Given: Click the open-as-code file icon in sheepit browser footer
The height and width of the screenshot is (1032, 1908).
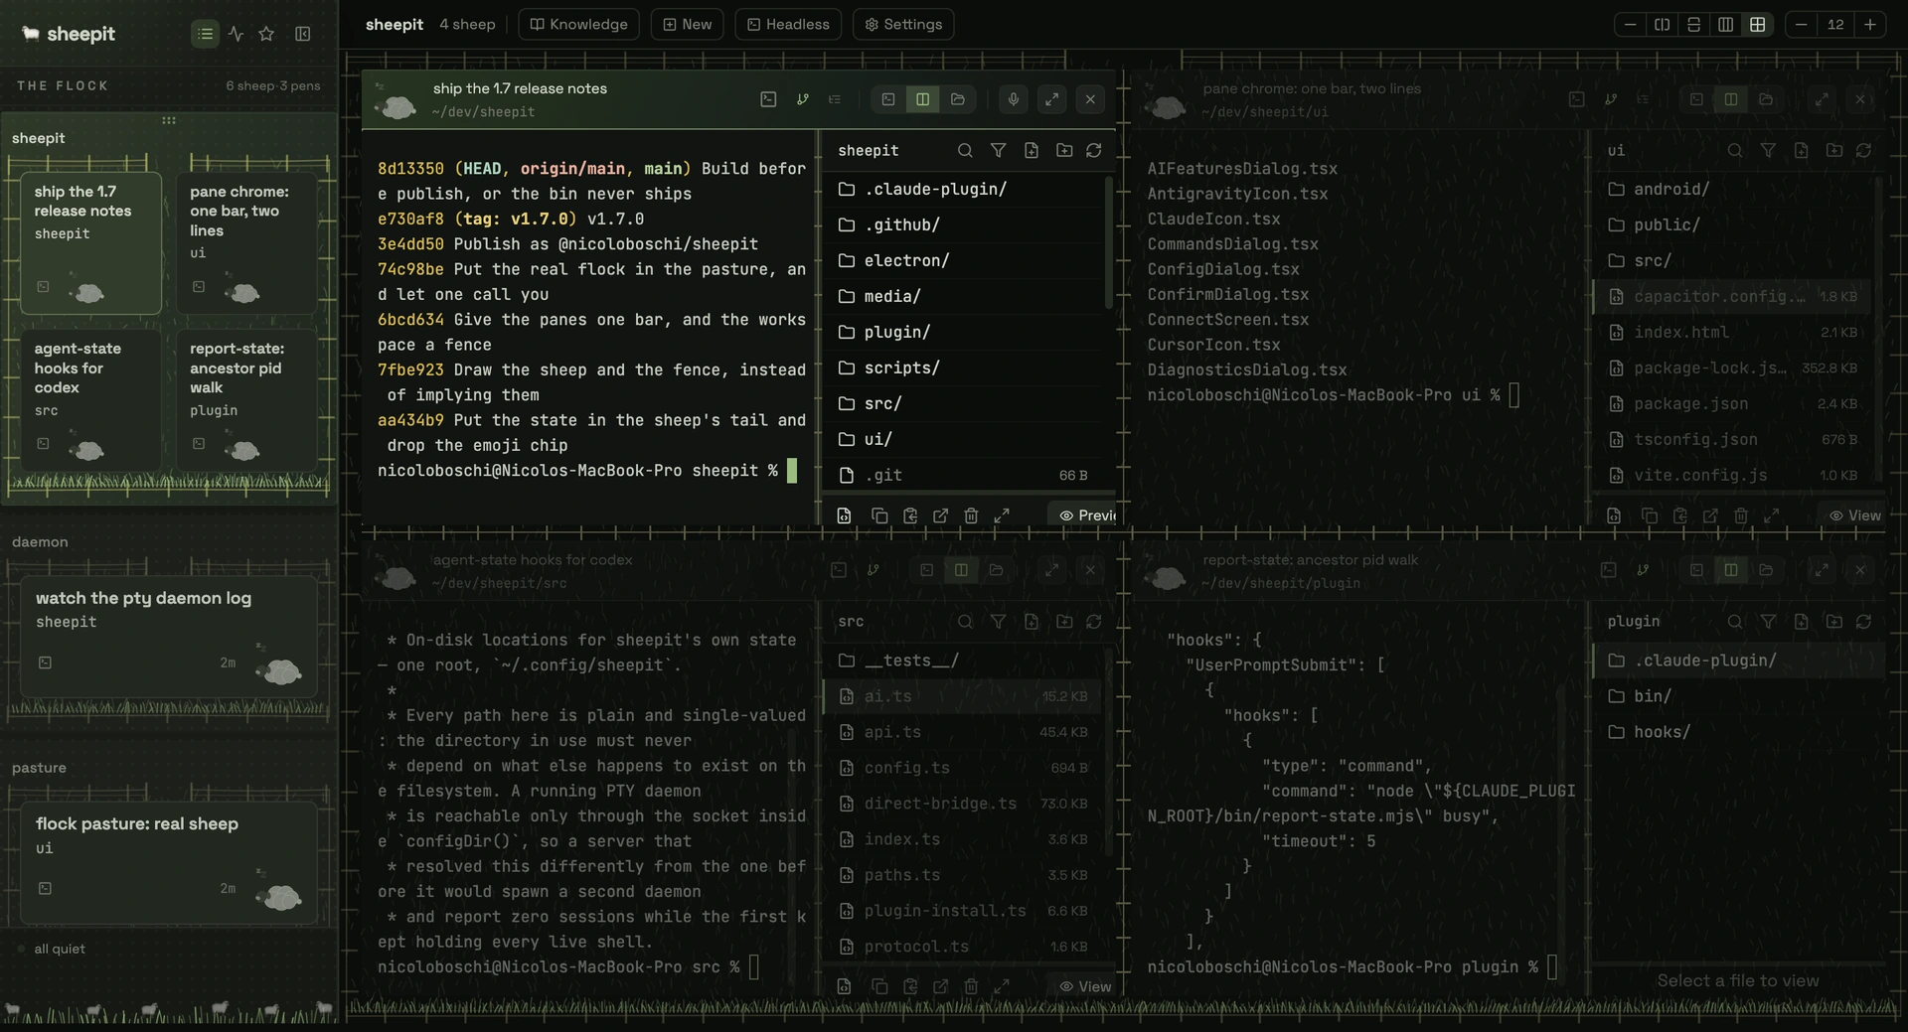Looking at the screenshot, I should pyautogui.click(x=844, y=516).
